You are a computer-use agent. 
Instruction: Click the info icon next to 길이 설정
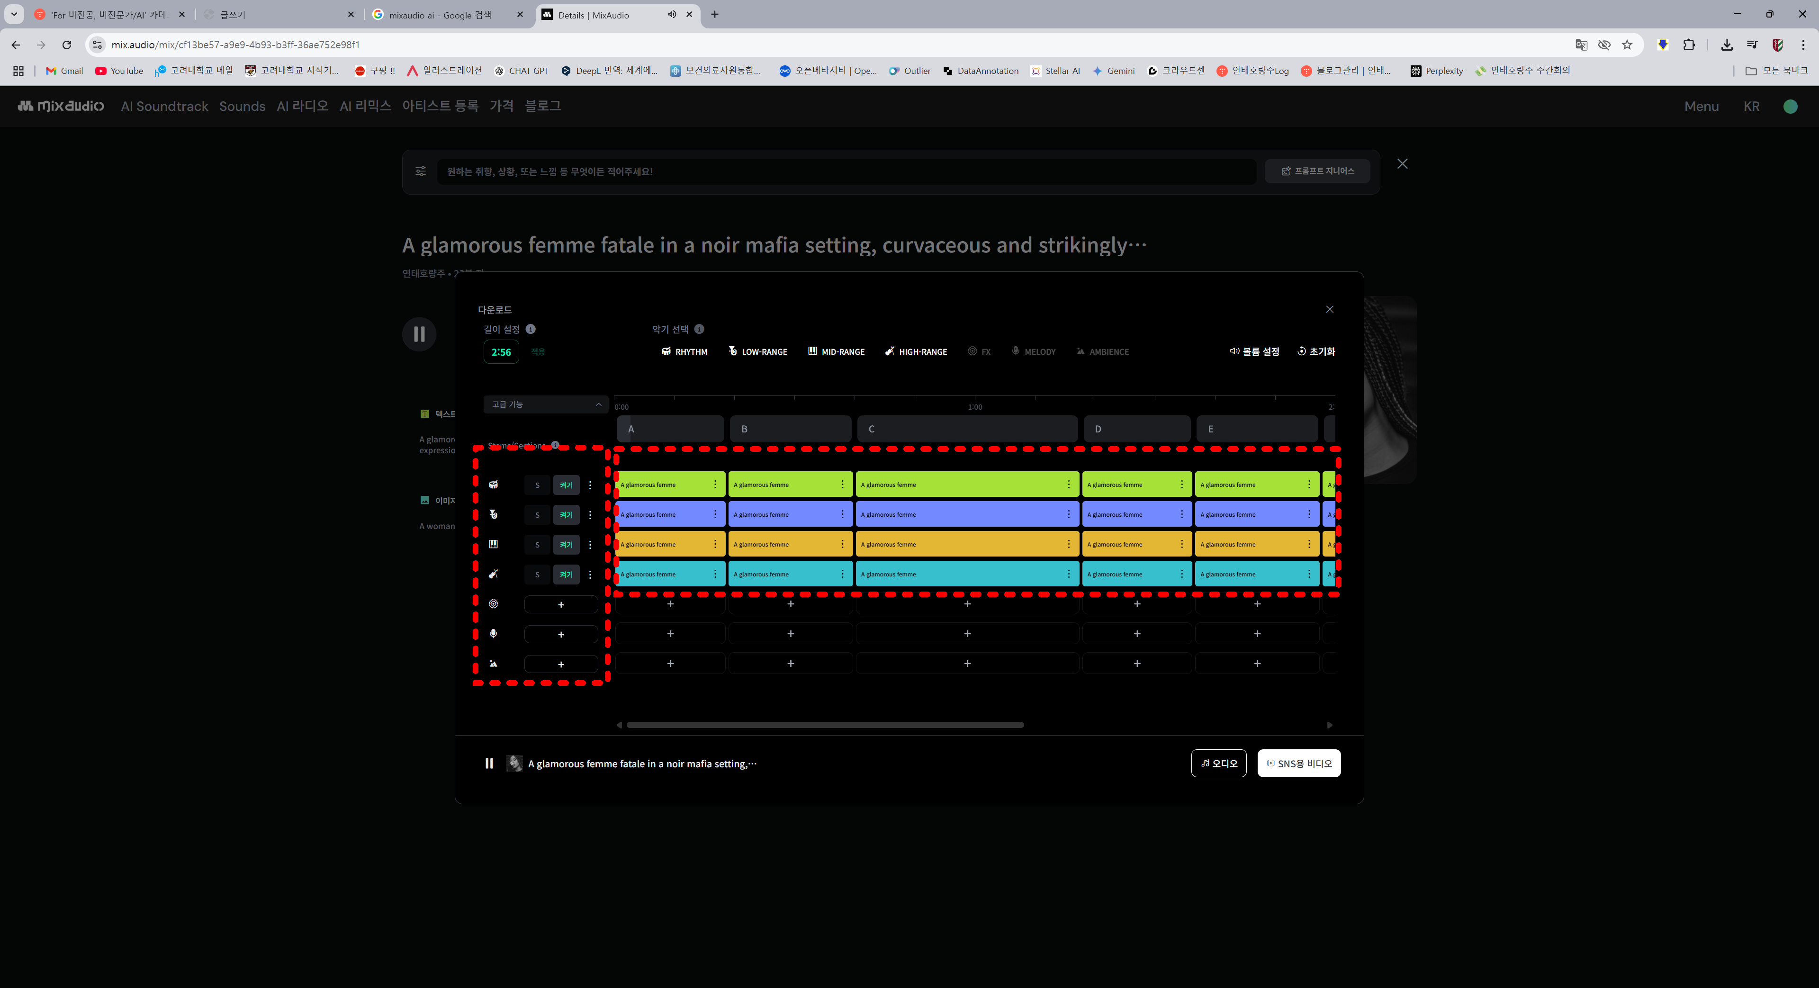tap(531, 329)
